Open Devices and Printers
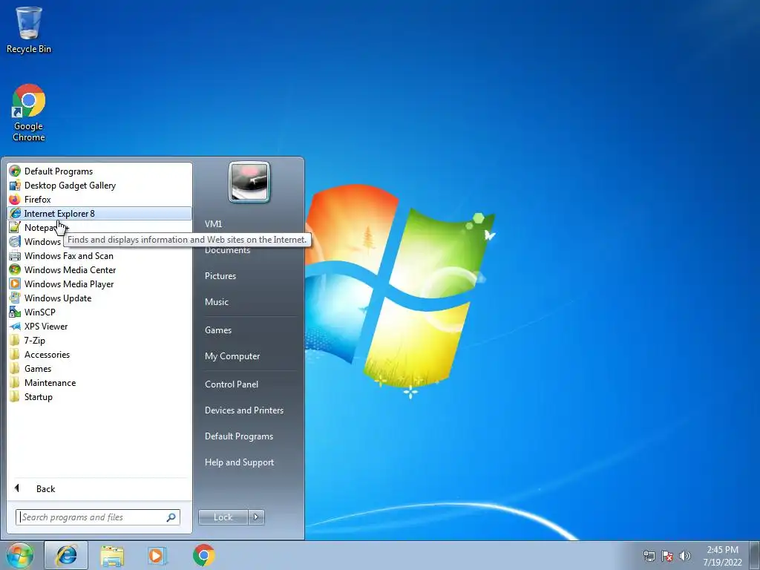 coord(243,410)
